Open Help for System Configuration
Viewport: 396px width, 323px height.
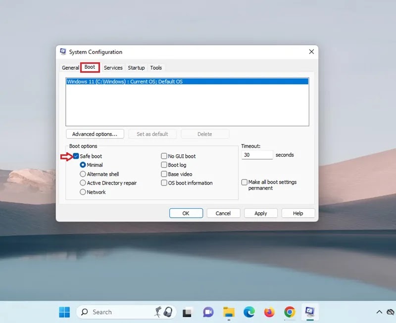click(298, 213)
